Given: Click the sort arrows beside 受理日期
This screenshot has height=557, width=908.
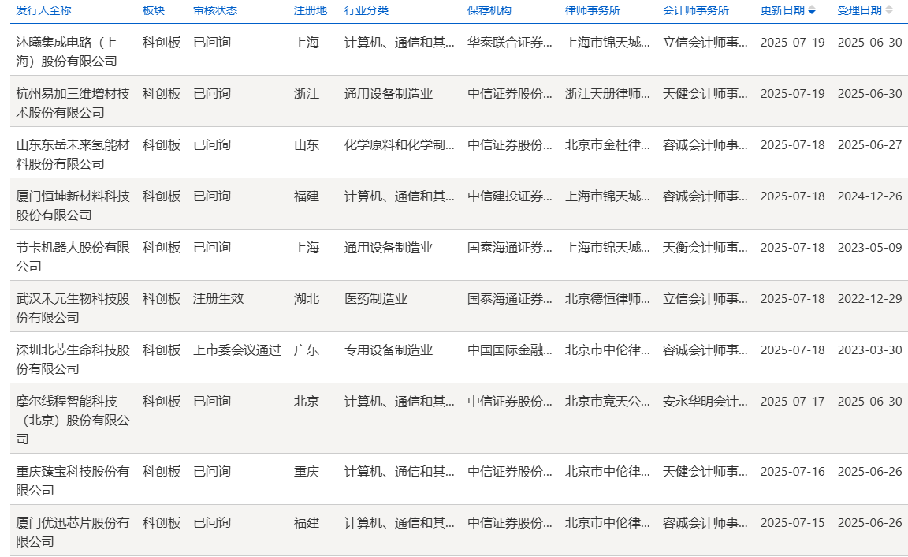Looking at the screenshot, I should click(x=889, y=10).
